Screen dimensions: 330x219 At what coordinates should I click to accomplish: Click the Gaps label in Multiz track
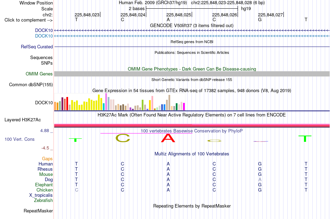(x=47, y=159)
